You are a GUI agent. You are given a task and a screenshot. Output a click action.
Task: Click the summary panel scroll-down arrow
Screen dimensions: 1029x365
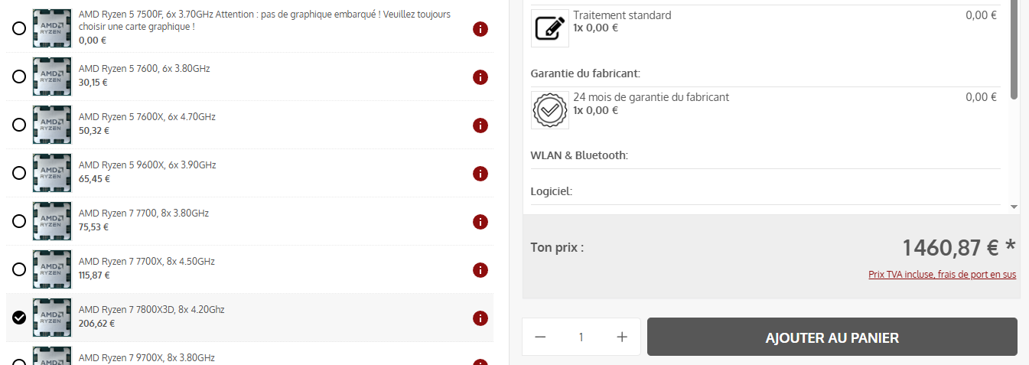click(1014, 207)
